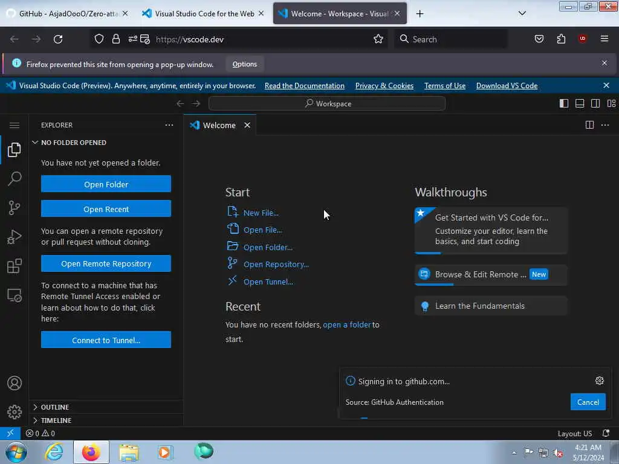619x464 pixels.
Task: Open Browse & Edit Remote walkthrough
Action: 491,275
